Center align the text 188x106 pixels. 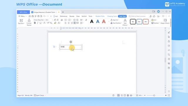[x=68, y=23]
